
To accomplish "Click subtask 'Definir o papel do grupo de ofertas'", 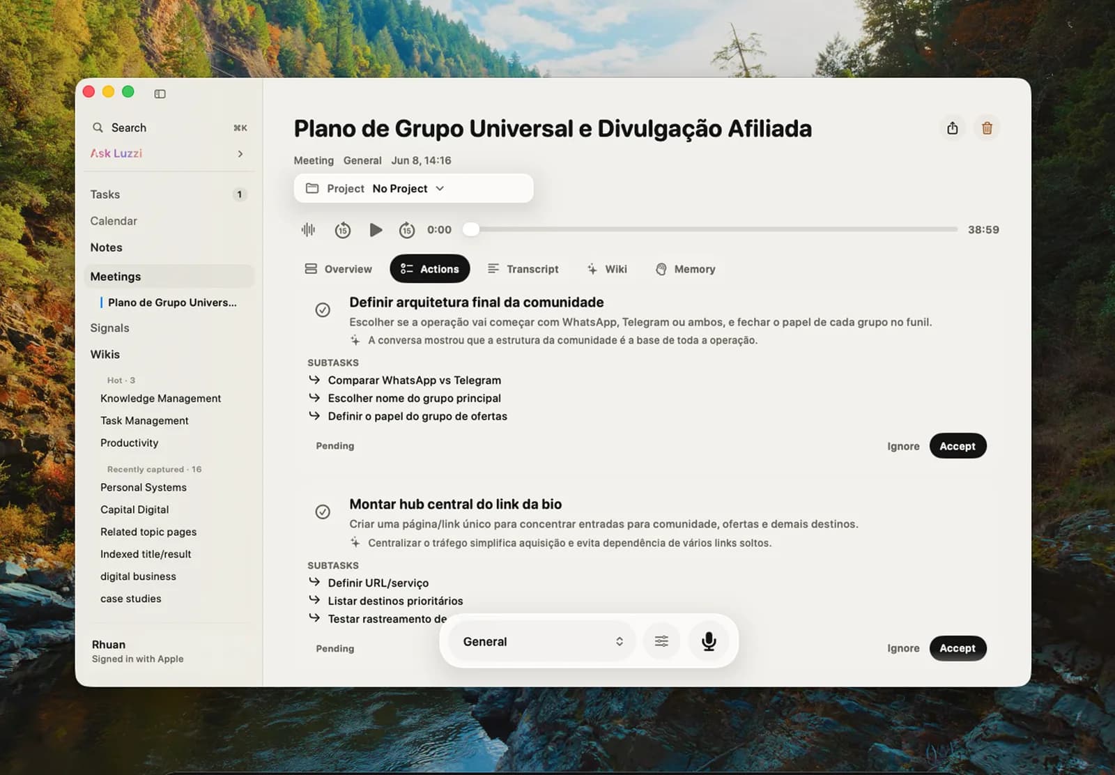I will point(417,417).
